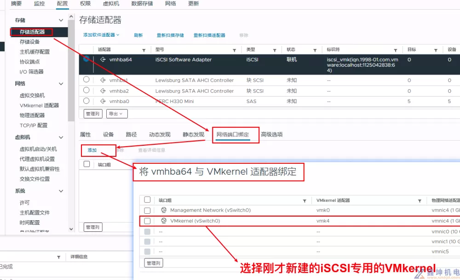Collapse the 网络 sidebar section
This screenshot has width=460, height=280.
61,84
